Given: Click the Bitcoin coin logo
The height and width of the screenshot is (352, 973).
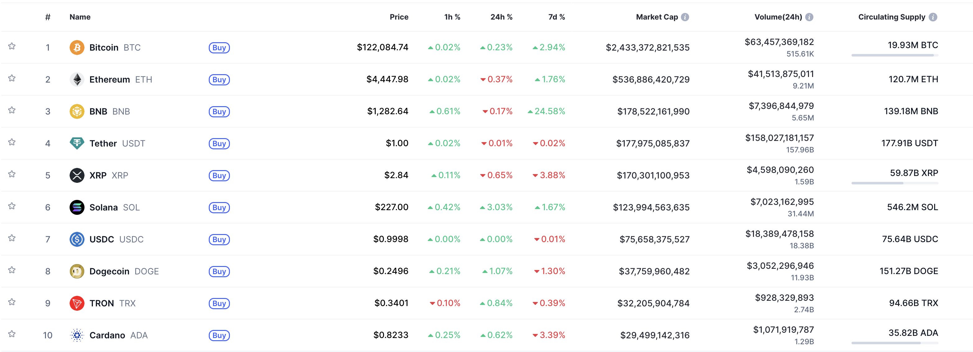Looking at the screenshot, I should pyautogui.click(x=77, y=47).
